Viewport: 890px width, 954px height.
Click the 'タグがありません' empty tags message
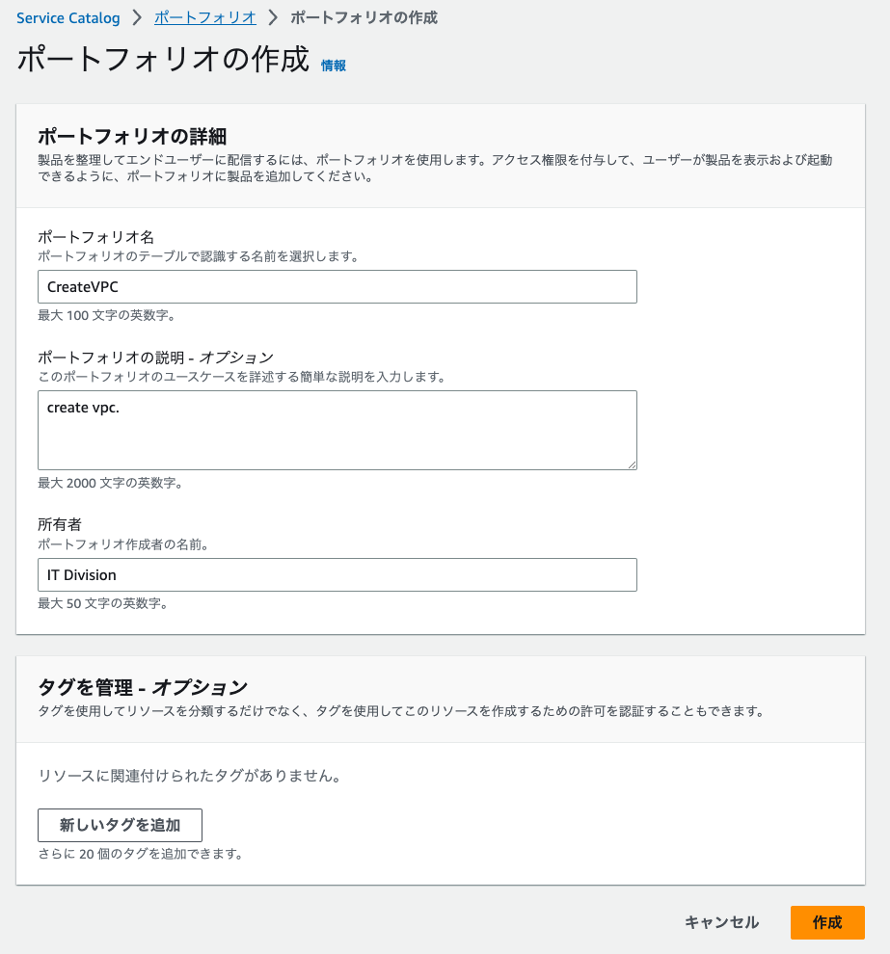point(189,776)
